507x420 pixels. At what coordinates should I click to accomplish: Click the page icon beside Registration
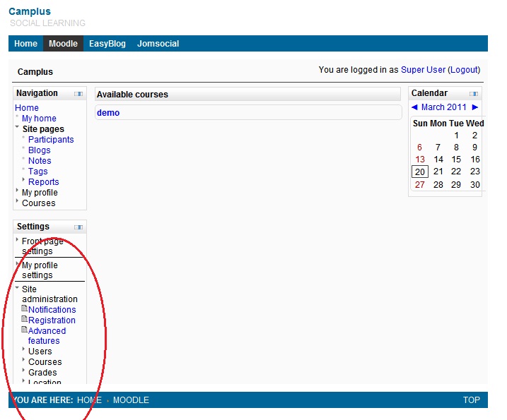point(25,320)
